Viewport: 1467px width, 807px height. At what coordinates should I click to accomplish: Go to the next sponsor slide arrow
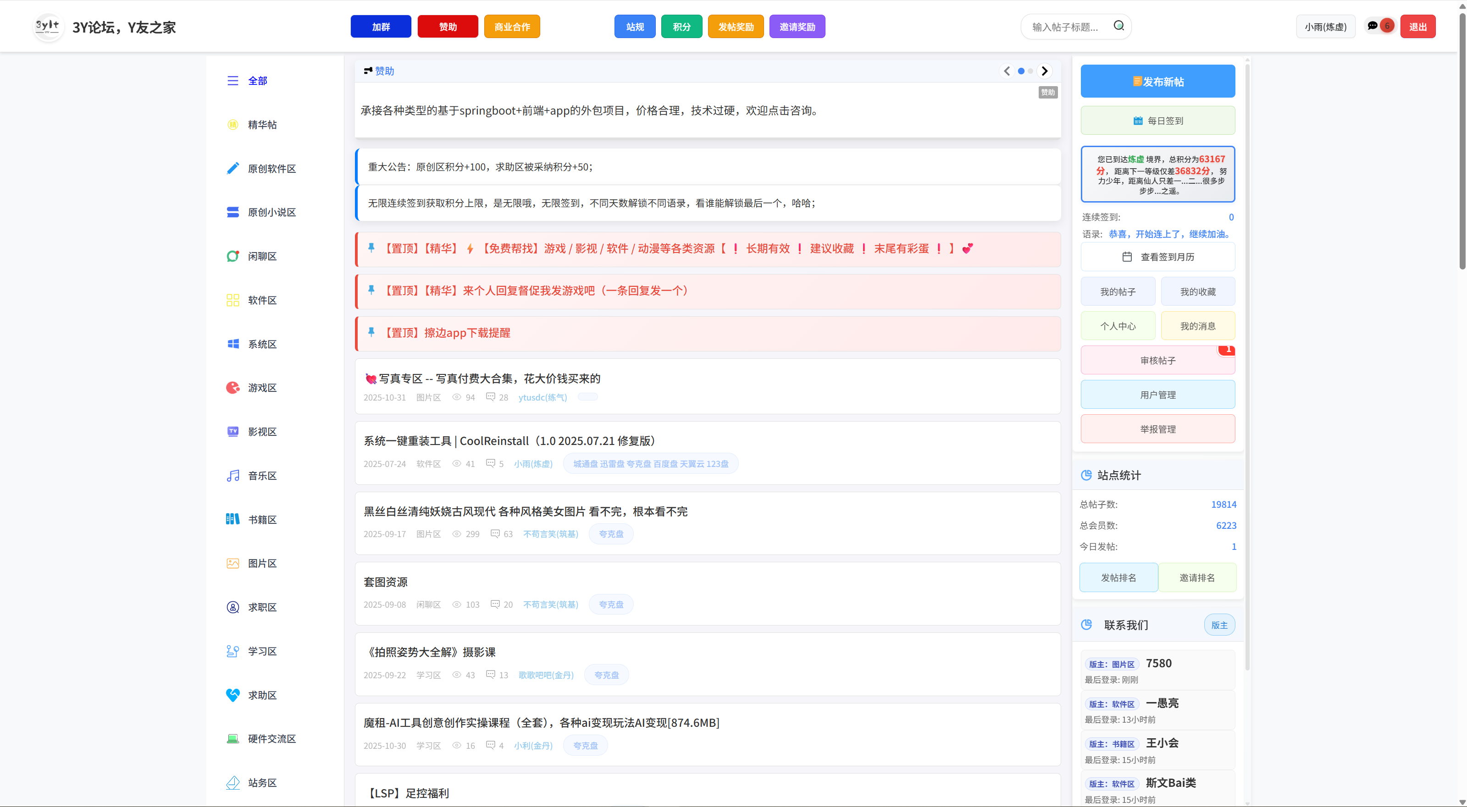tap(1045, 71)
